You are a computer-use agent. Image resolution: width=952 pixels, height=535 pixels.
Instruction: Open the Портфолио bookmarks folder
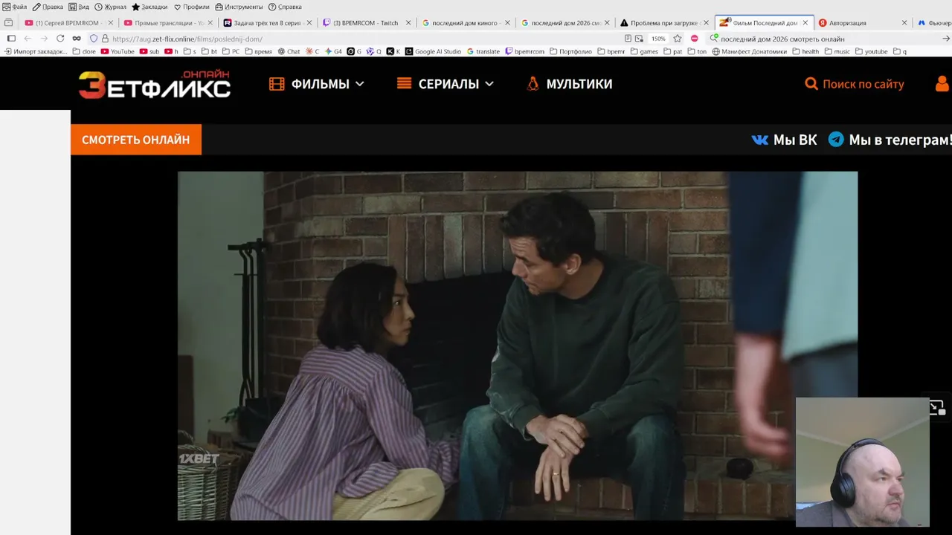570,52
